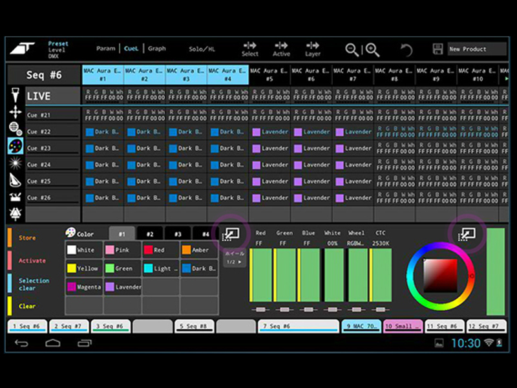
Task: Click the New Product name field
Action: [476, 49]
